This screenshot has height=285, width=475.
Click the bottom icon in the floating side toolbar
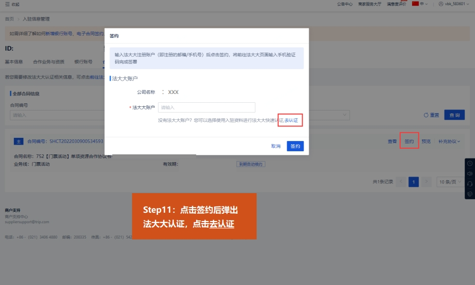click(x=469, y=194)
